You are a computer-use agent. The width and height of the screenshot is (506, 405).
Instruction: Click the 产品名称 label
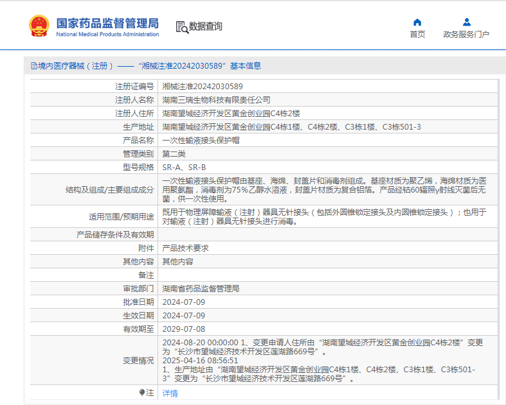(x=138, y=141)
